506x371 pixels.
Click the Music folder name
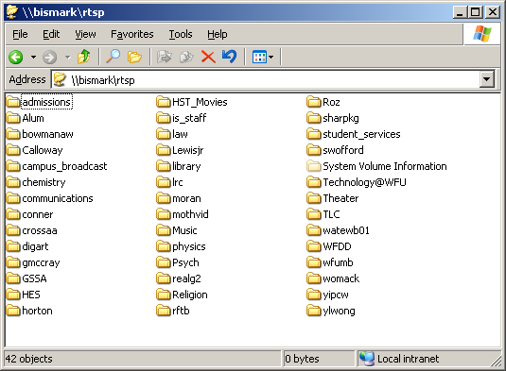click(184, 230)
